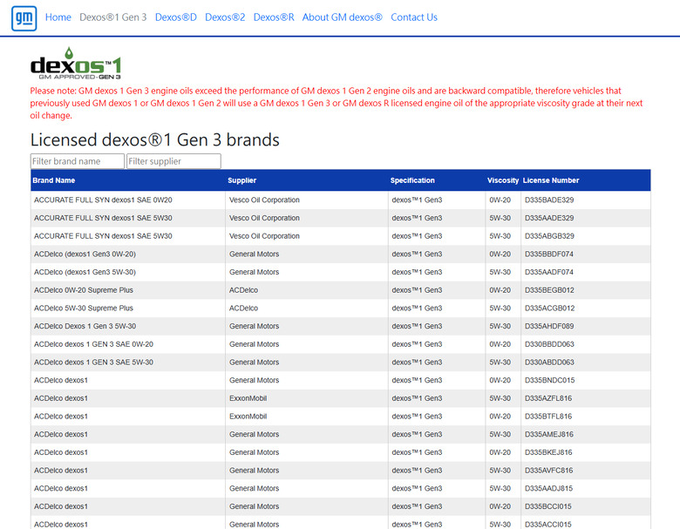Select license number D335AADF074
The height and width of the screenshot is (529, 680).
tap(549, 272)
